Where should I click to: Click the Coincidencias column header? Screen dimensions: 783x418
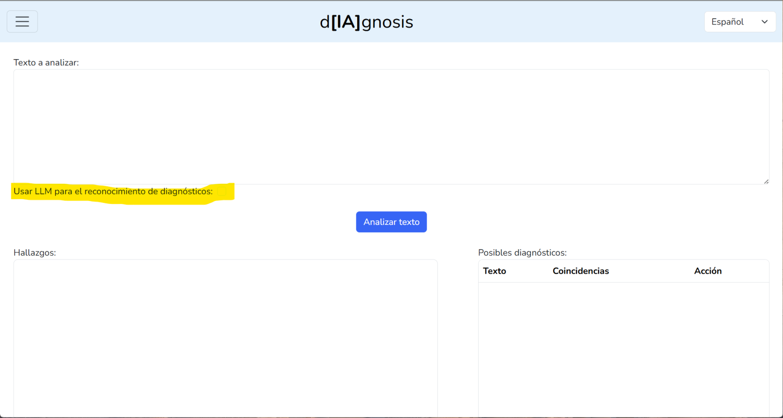pos(580,271)
